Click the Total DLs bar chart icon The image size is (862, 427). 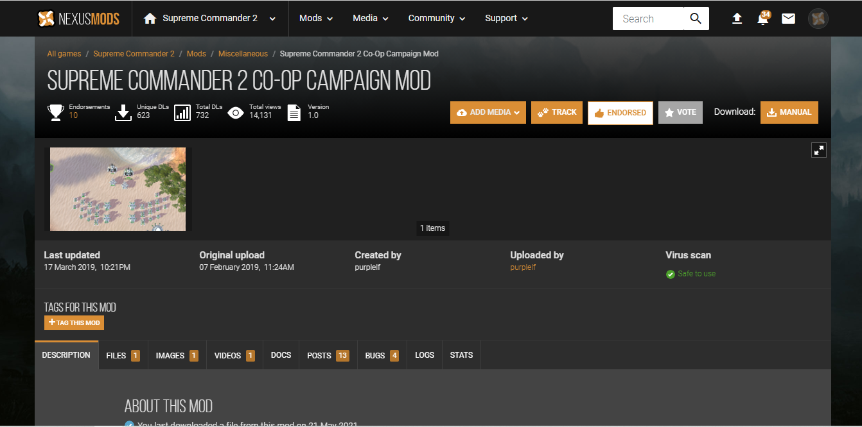182,113
